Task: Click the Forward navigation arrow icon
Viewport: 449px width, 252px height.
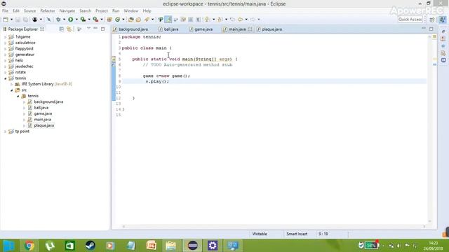Action: (x=253, y=20)
